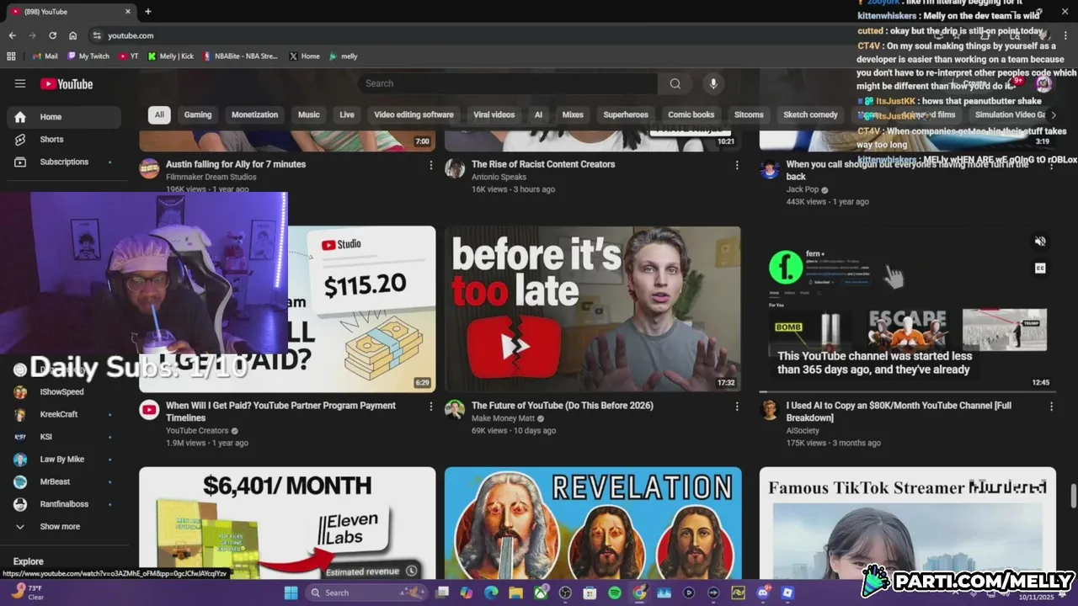Select the Live category chip
1078x606 pixels.
click(347, 114)
